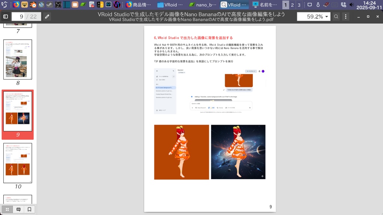Click the pencil annotation edit icon
The image size is (383, 215).
tap(46, 16)
